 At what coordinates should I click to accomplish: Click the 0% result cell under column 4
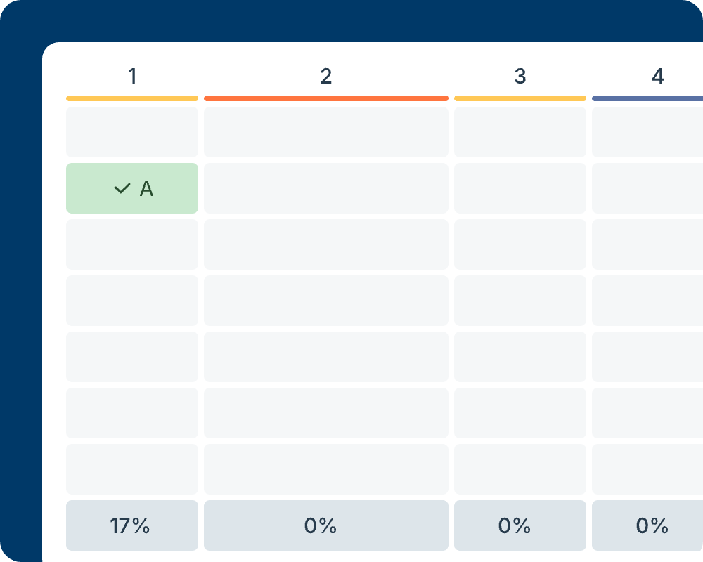(x=651, y=525)
